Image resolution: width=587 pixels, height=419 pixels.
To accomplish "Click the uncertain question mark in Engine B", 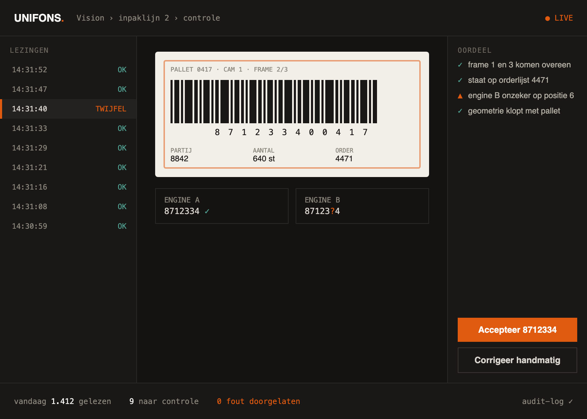I will point(332,211).
